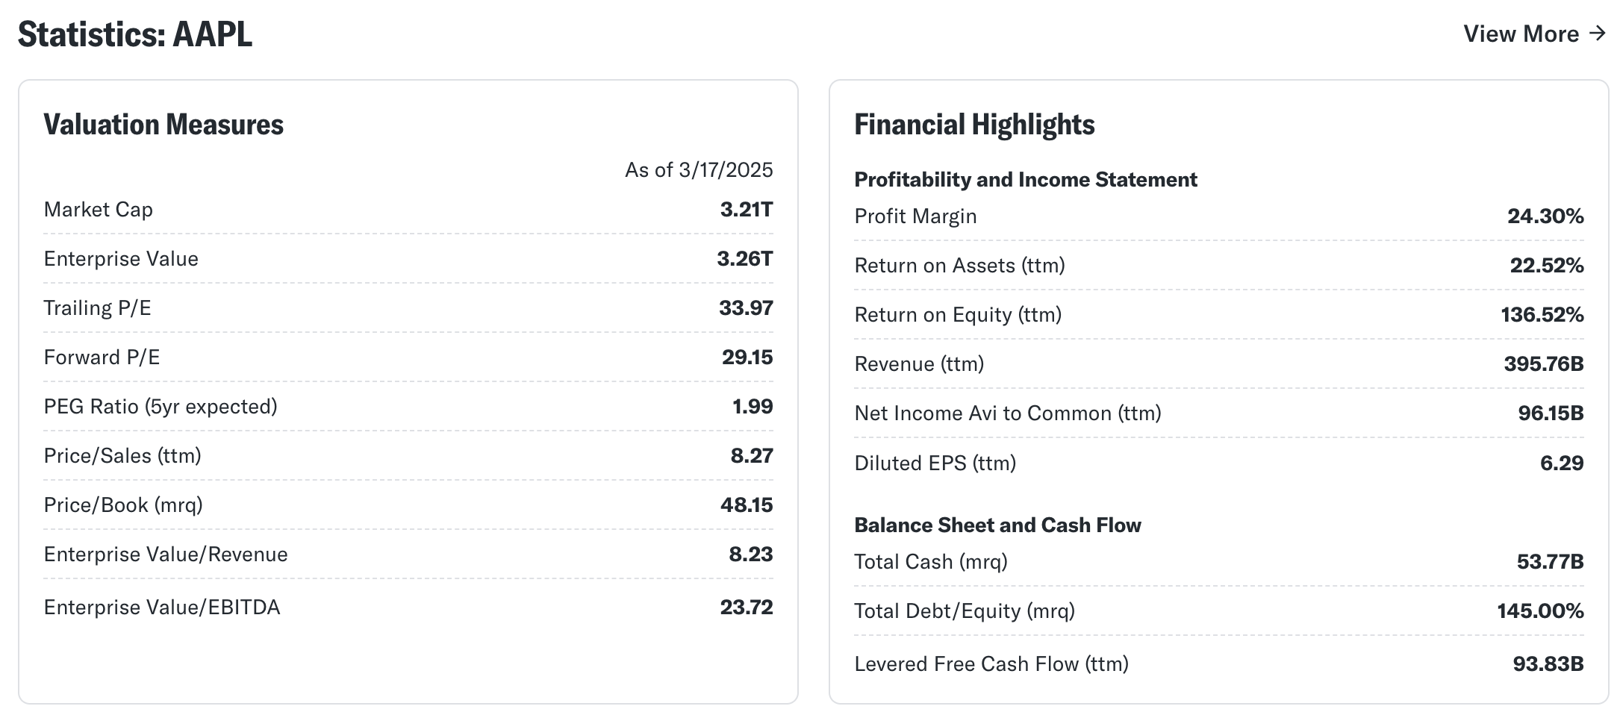This screenshot has height=712, width=1620.
Task: Select the 3.26T enterprise value
Action: (745, 259)
